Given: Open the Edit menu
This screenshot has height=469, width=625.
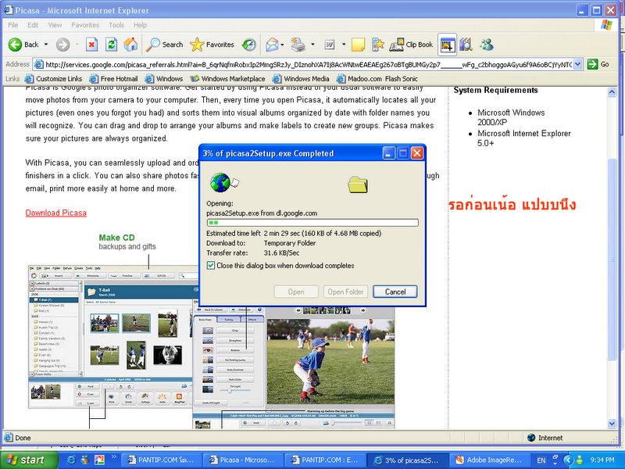Looking at the screenshot, I should (33, 25).
